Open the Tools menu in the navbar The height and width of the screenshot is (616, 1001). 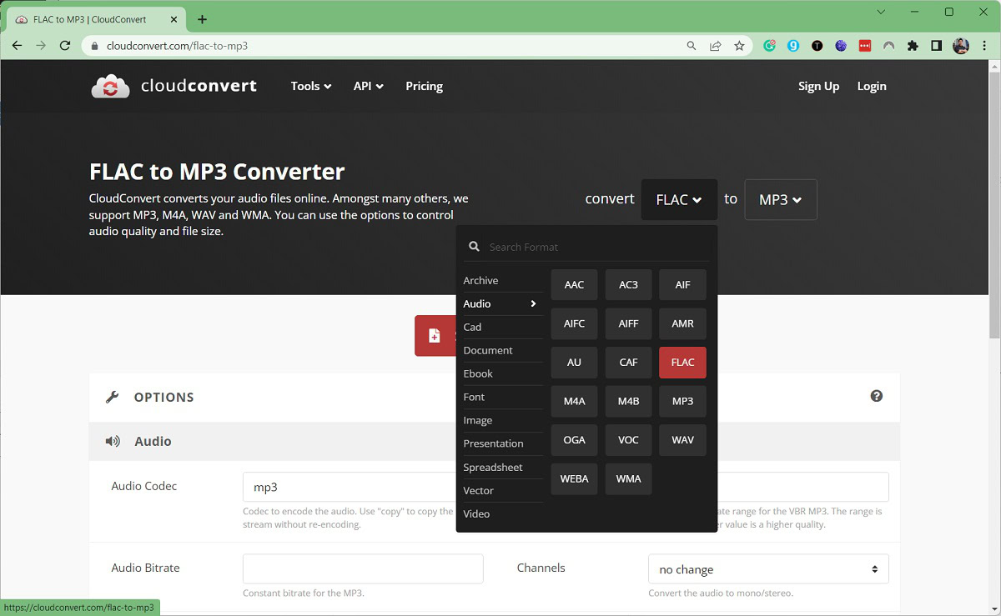tap(310, 86)
